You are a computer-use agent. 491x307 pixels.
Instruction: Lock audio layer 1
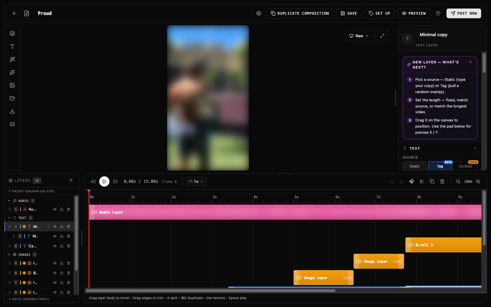pyautogui.click(x=62, y=209)
